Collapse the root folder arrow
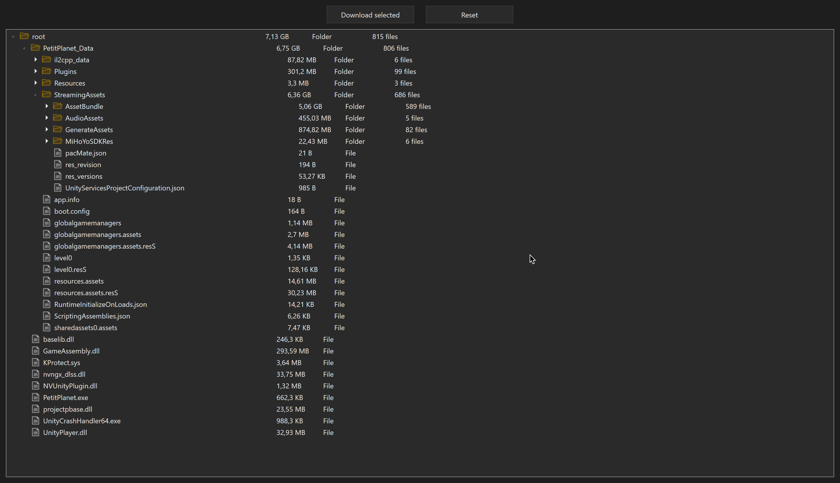 pos(13,36)
